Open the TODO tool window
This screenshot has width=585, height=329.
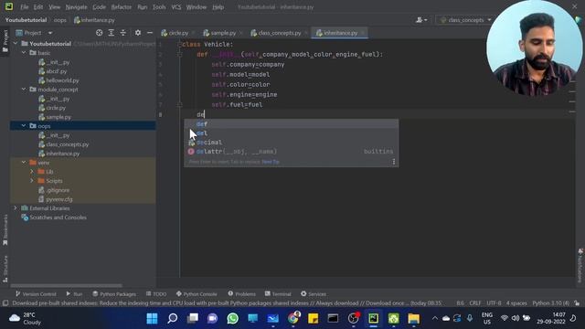pyautogui.click(x=156, y=294)
